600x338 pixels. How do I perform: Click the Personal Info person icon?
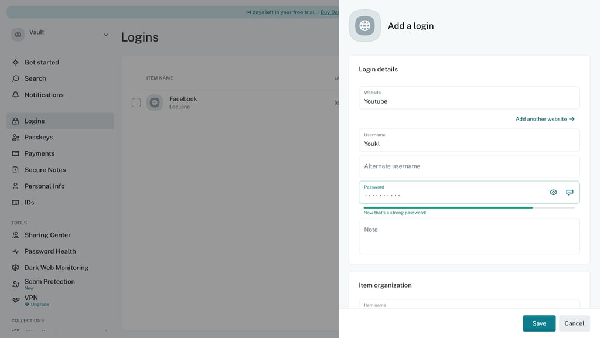[x=15, y=186]
